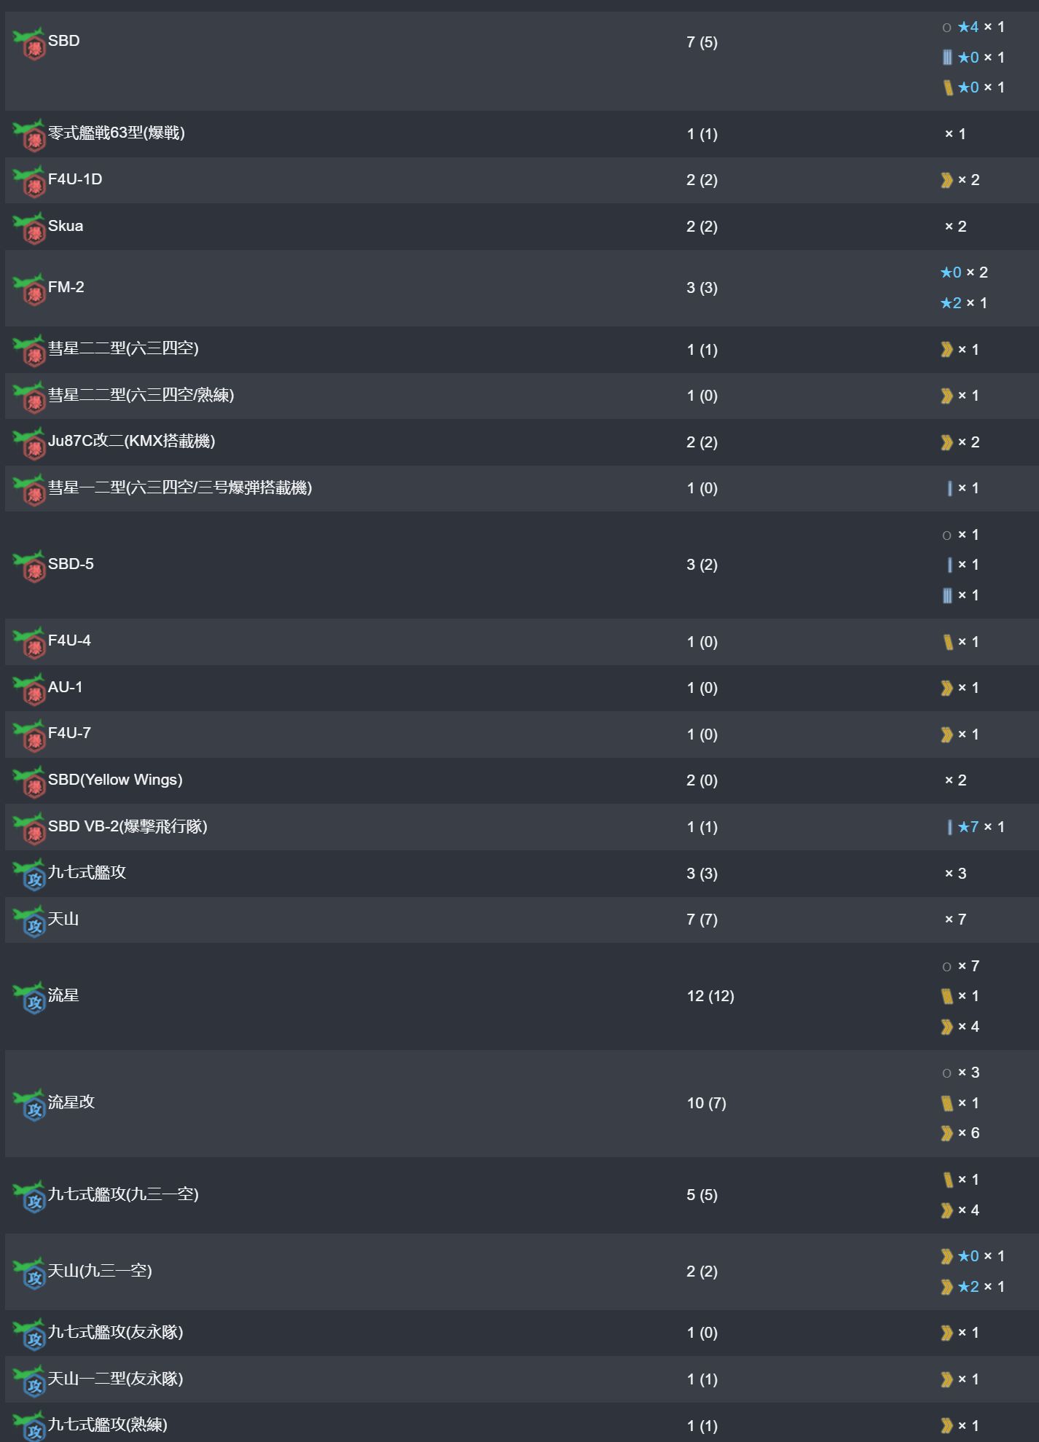1039x1442 pixels.
Task: Click the blue bar proficiency icon for SBD VB-2
Action: (x=949, y=827)
